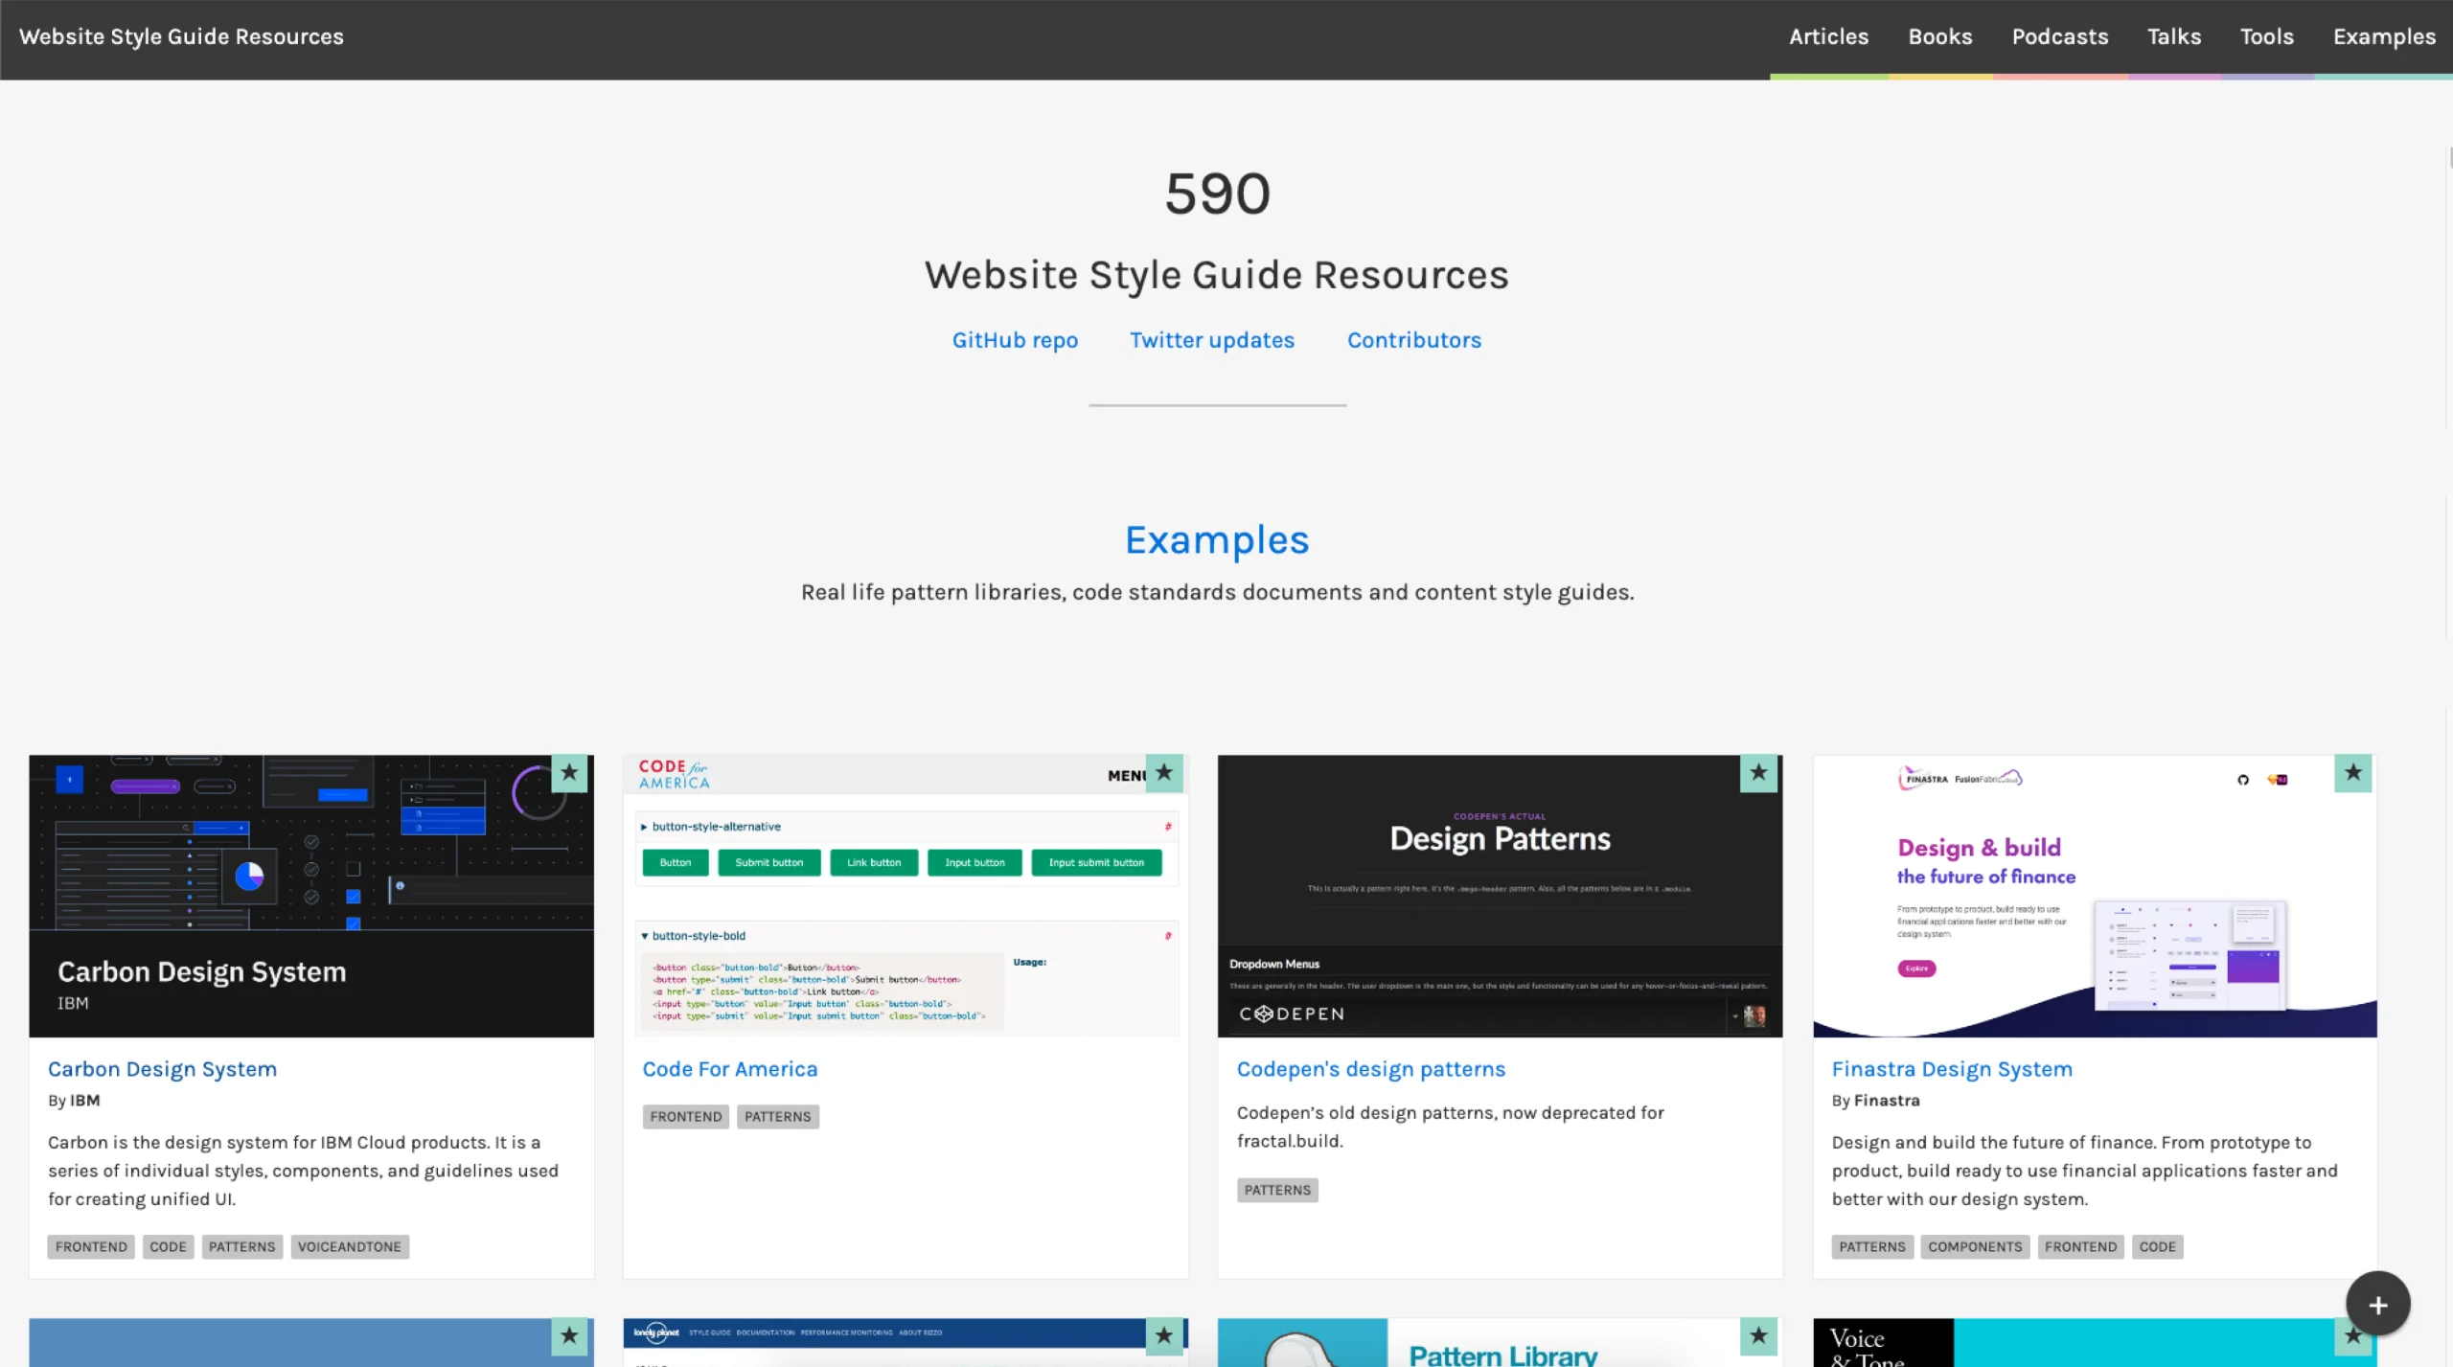
Task: Click PATTERNS tag on Finastra Design System card
Action: (x=1872, y=1246)
